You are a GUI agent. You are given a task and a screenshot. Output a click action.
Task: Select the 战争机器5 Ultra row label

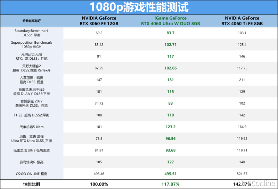point(32,127)
